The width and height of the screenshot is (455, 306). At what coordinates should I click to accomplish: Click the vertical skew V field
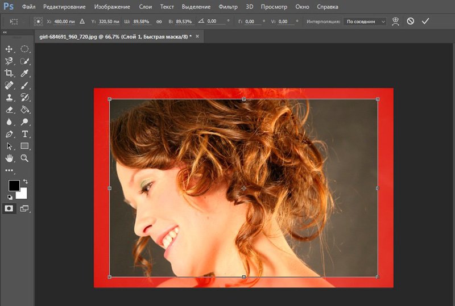pyautogui.click(x=286, y=22)
